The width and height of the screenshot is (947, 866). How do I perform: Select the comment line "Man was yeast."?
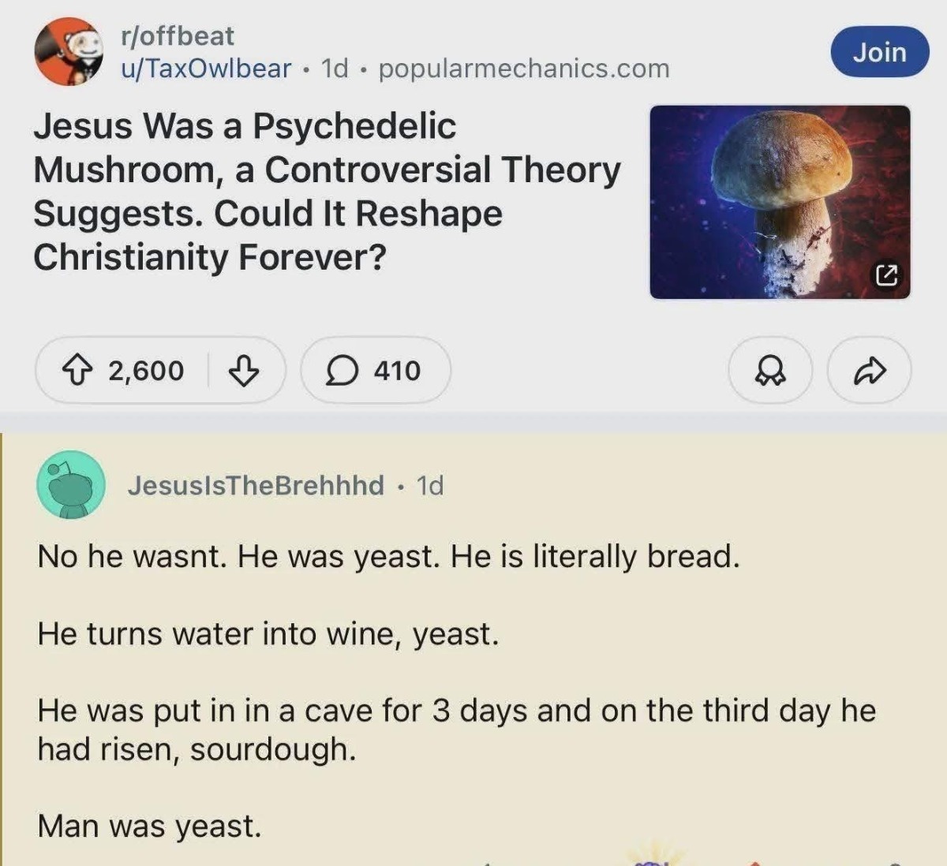149,826
